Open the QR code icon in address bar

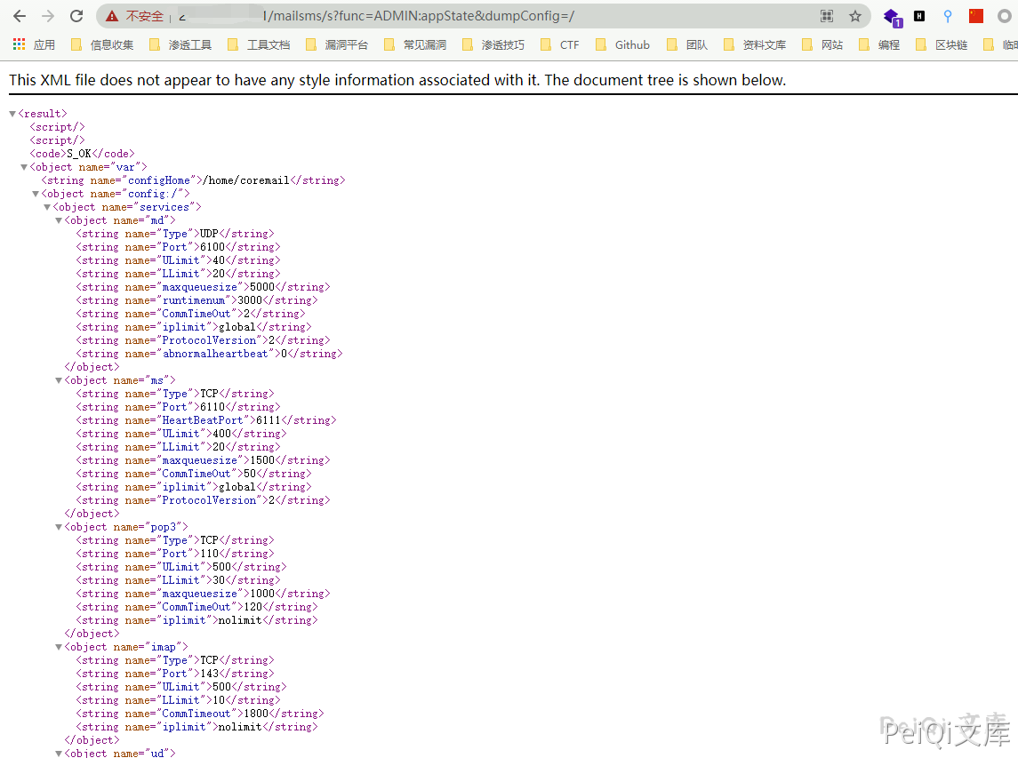pos(827,16)
